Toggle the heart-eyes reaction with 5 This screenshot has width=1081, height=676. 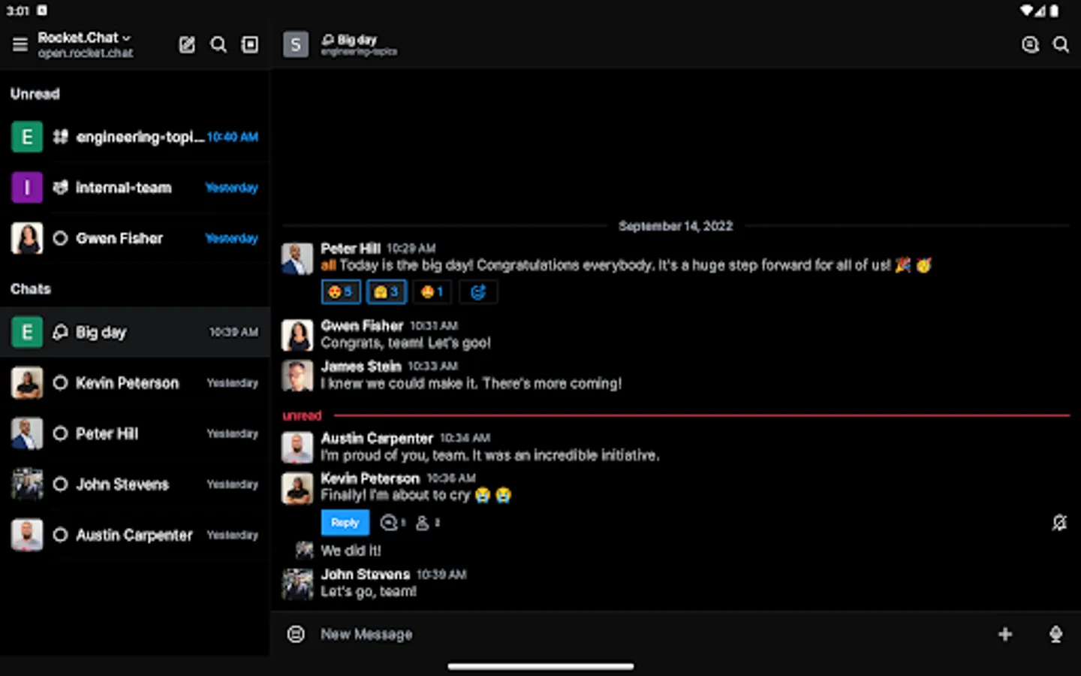click(341, 291)
